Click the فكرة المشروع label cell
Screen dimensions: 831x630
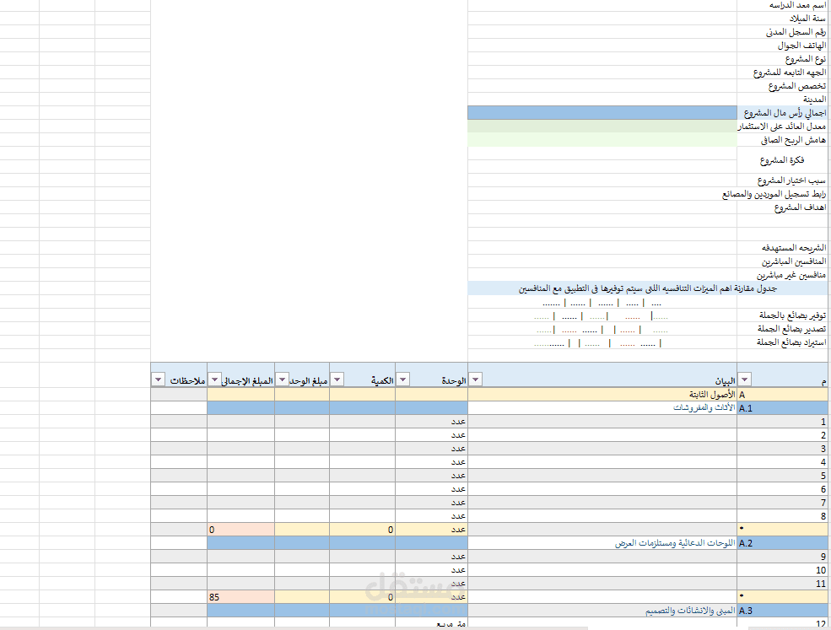tap(782, 160)
